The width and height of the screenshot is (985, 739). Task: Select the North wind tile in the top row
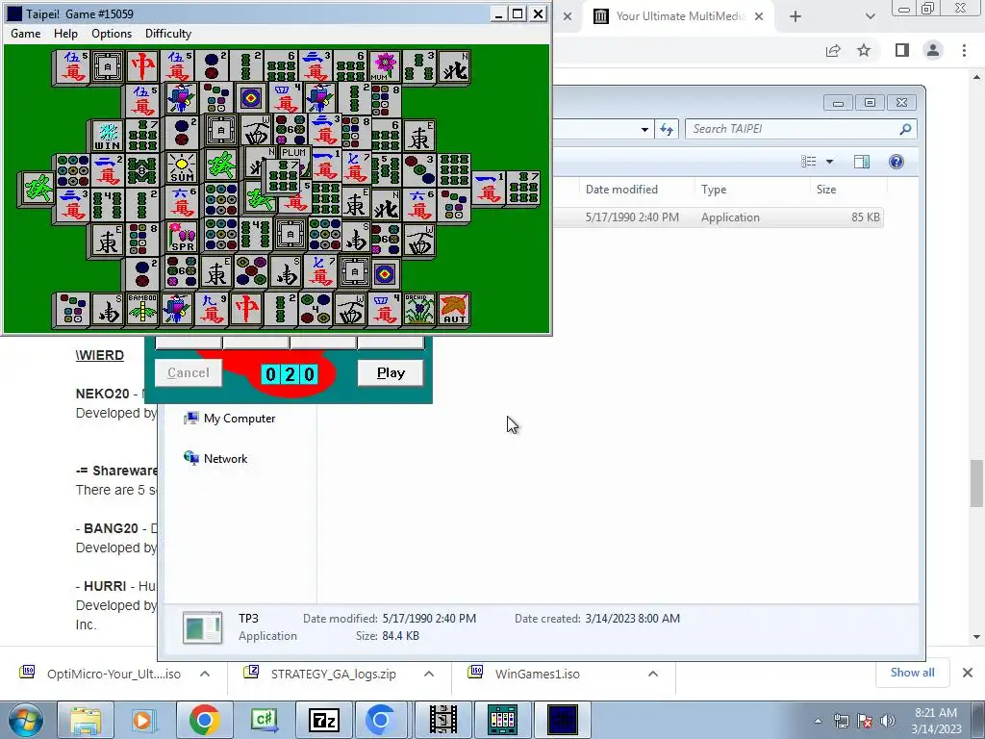pos(454,66)
